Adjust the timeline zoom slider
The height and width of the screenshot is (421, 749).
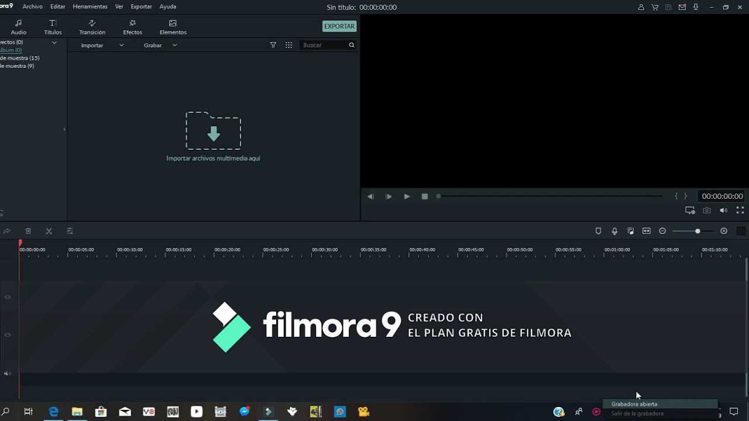[693, 231]
